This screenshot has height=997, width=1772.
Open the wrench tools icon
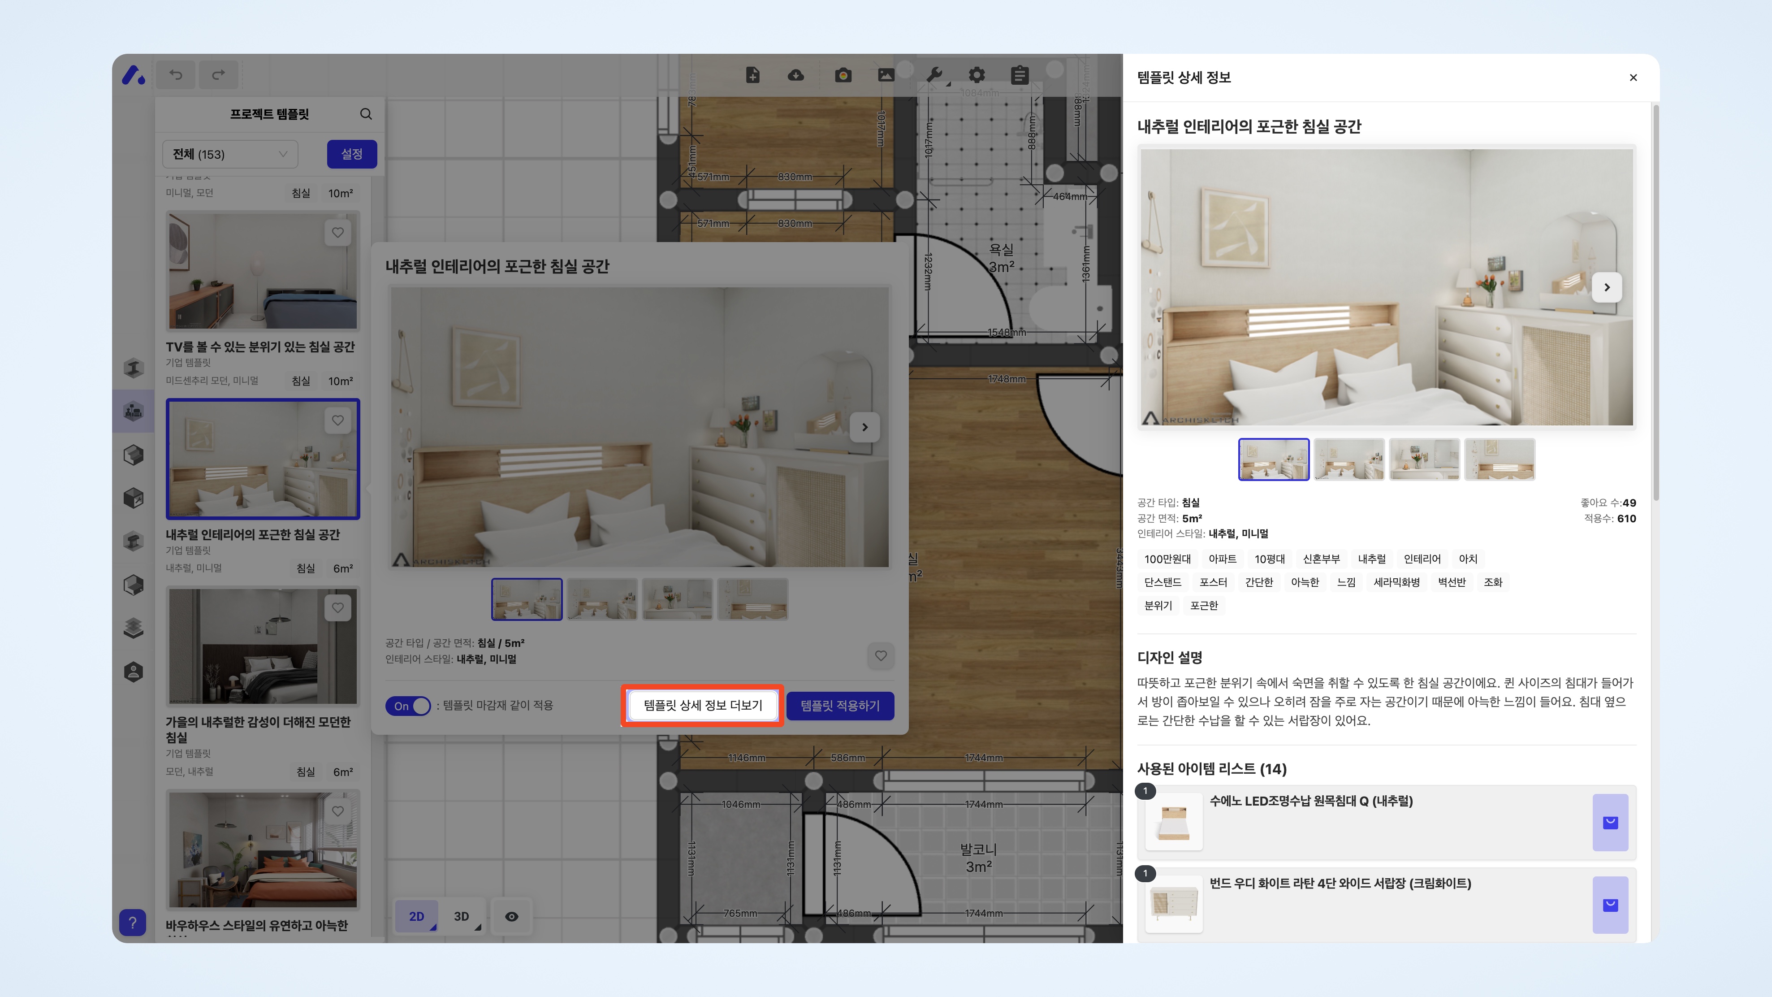pyautogui.click(x=934, y=75)
